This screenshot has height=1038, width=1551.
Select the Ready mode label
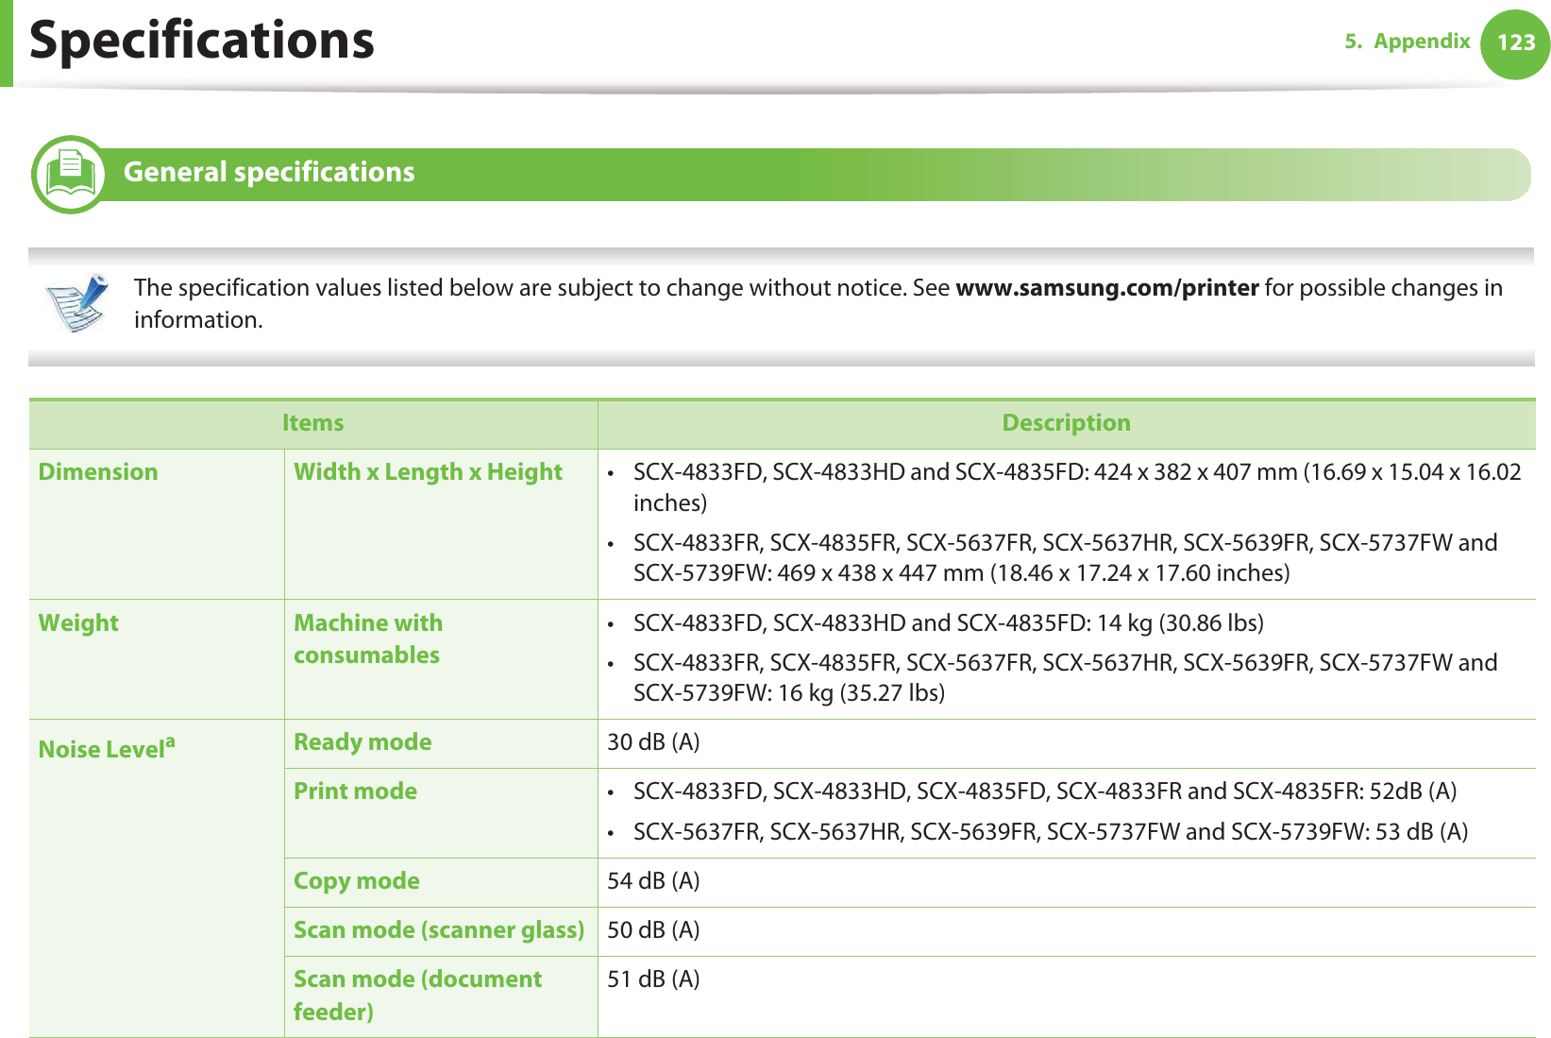(362, 742)
